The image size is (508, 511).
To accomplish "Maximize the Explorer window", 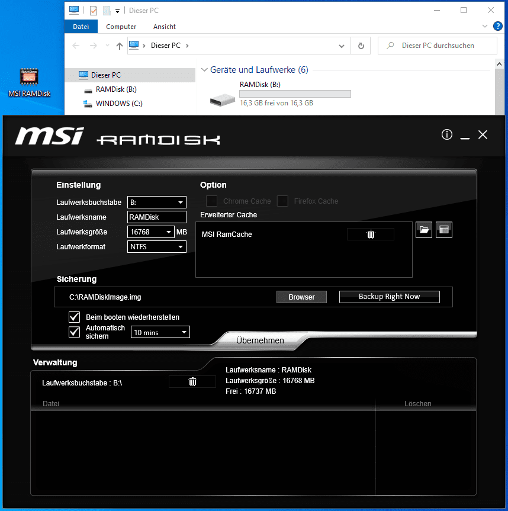I will 464,11.
